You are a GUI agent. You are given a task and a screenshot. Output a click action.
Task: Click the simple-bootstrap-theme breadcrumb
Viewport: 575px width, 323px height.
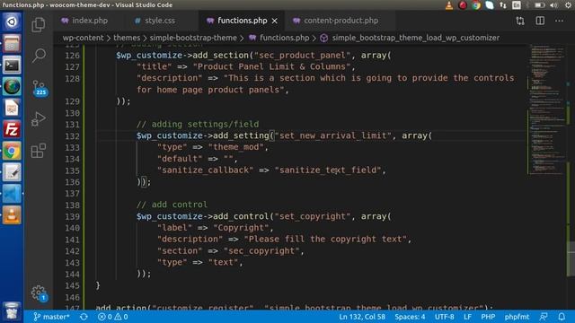[193, 38]
